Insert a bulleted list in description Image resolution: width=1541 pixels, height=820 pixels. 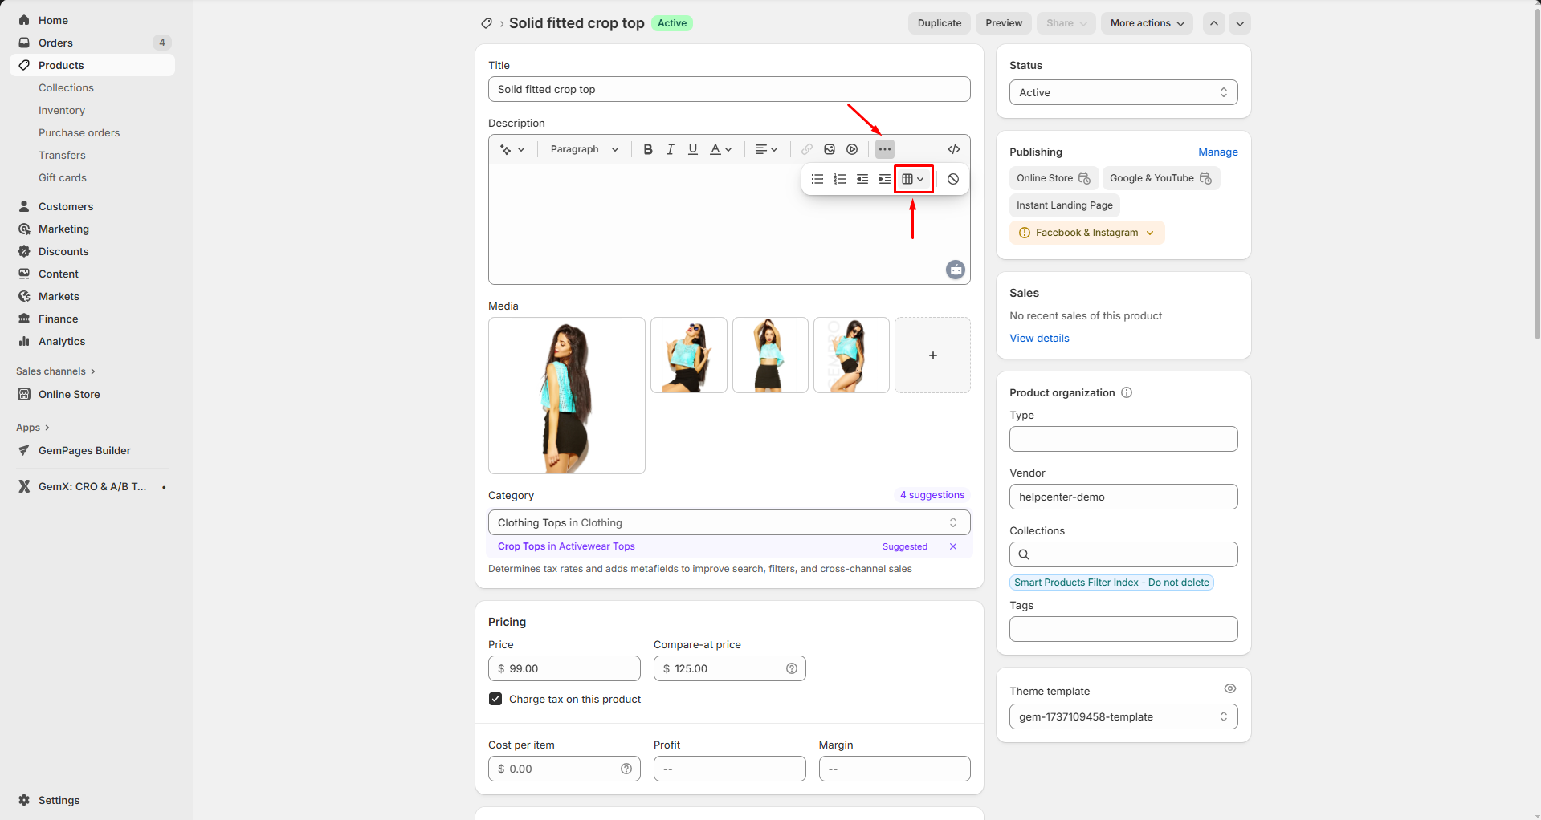[817, 179]
